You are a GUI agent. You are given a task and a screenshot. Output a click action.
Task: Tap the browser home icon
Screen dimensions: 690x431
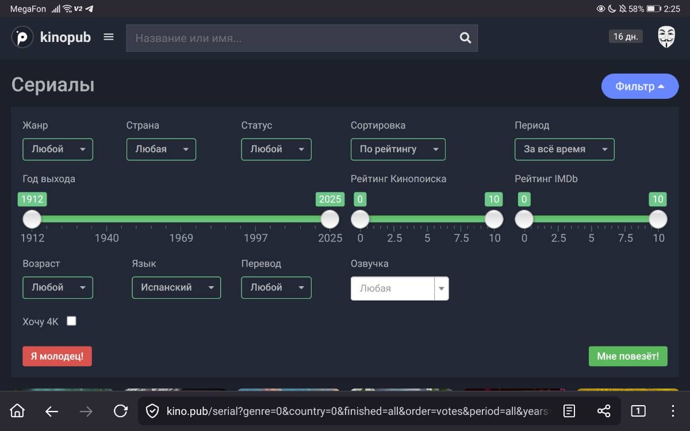pyautogui.click(x=18, y=410)
